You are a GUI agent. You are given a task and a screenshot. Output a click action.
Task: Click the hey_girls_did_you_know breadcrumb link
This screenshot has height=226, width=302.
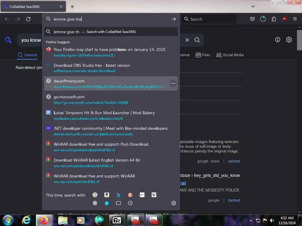[217, 175]
